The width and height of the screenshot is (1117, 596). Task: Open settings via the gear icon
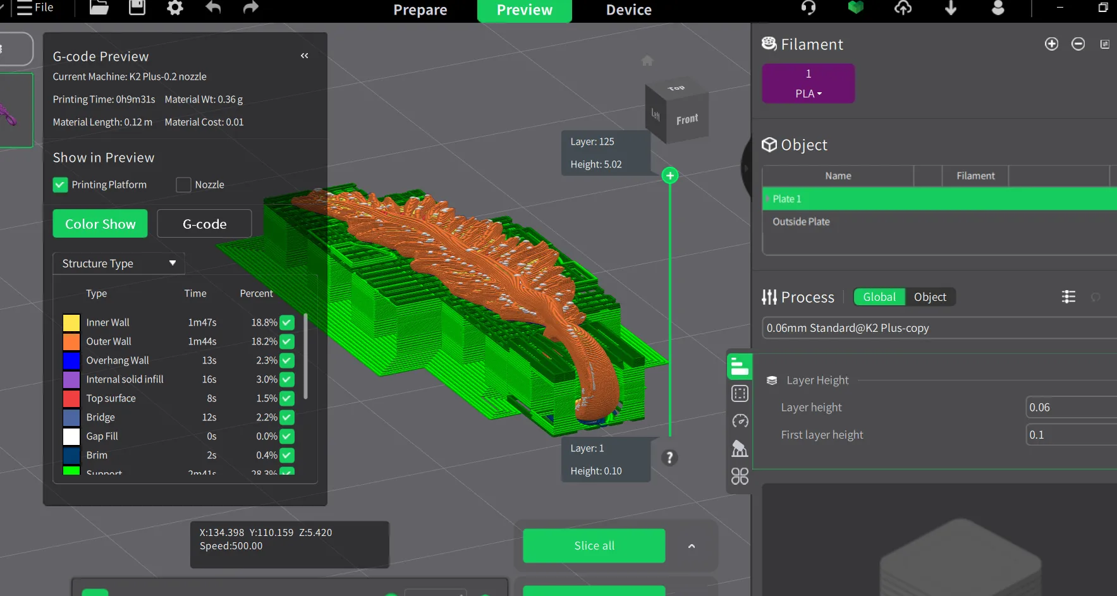(175, 8)
